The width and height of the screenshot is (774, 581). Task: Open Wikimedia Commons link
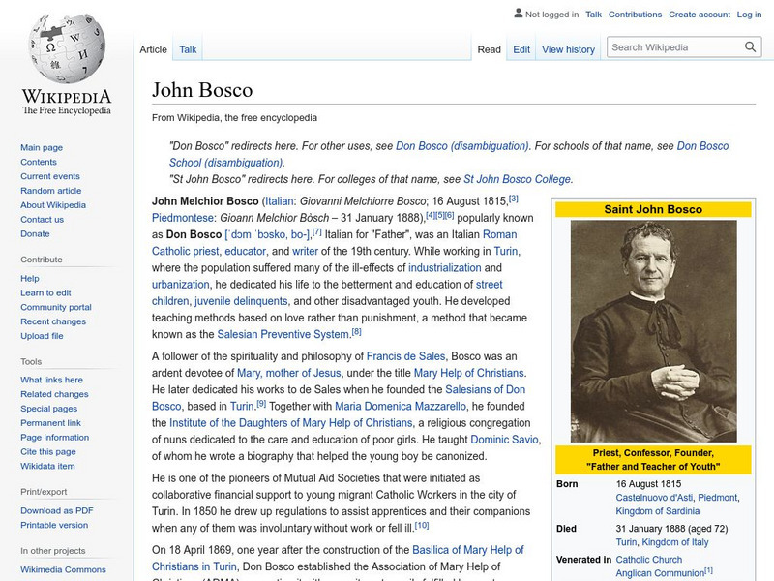click(x=63, y=569)
